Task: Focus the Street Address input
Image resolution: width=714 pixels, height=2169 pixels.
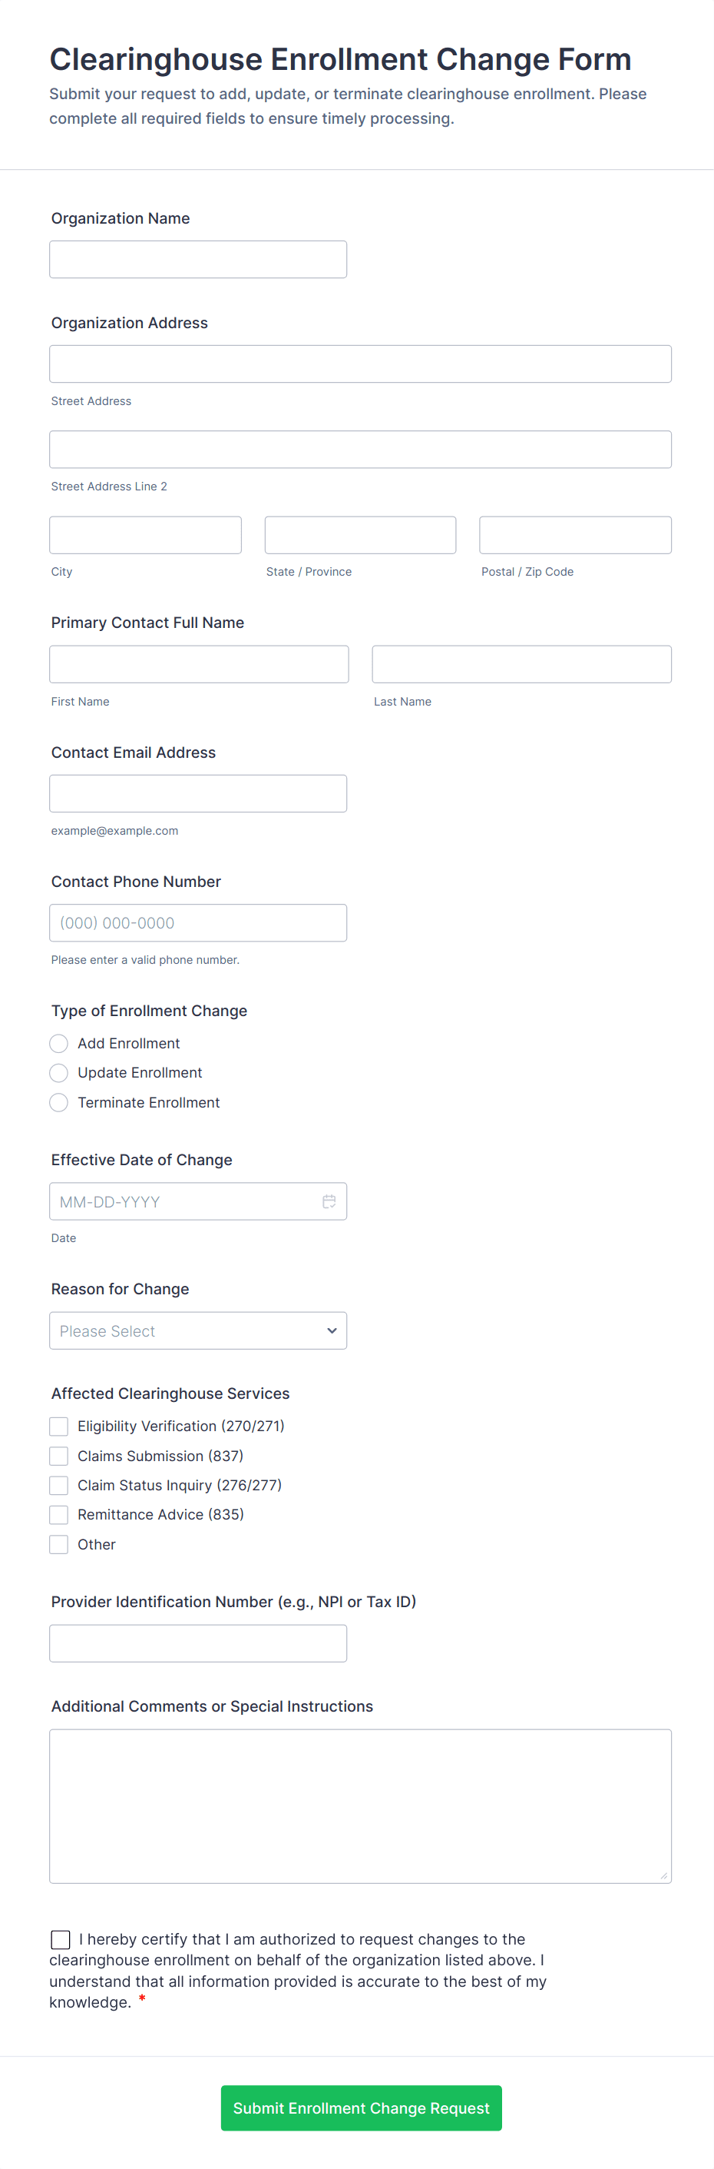Action: (x=360, y=364)
